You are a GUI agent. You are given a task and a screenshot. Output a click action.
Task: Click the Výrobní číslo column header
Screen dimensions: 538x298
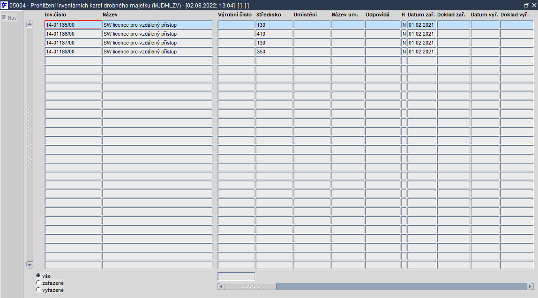235,15
